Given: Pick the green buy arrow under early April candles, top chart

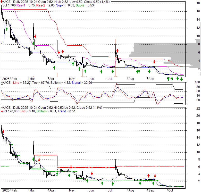Looking at the screenshot, I should coord(54,68).
